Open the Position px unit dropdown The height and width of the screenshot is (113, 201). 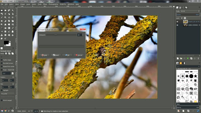(x=13, y=77)
